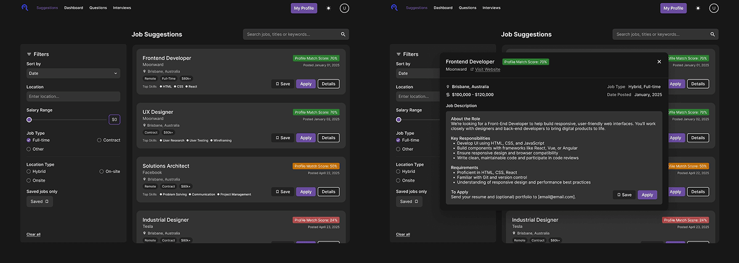The height and width of the screenshot is (263, 739).
Task: Select Onsite location type in left screen
Action: coord(28,180)
